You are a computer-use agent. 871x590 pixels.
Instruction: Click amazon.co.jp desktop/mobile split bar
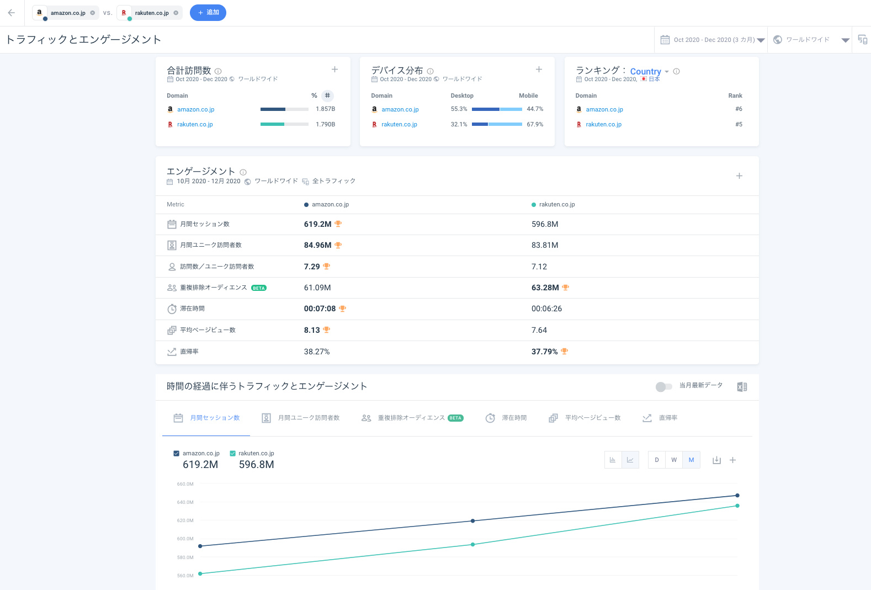[x=497, y=109]
